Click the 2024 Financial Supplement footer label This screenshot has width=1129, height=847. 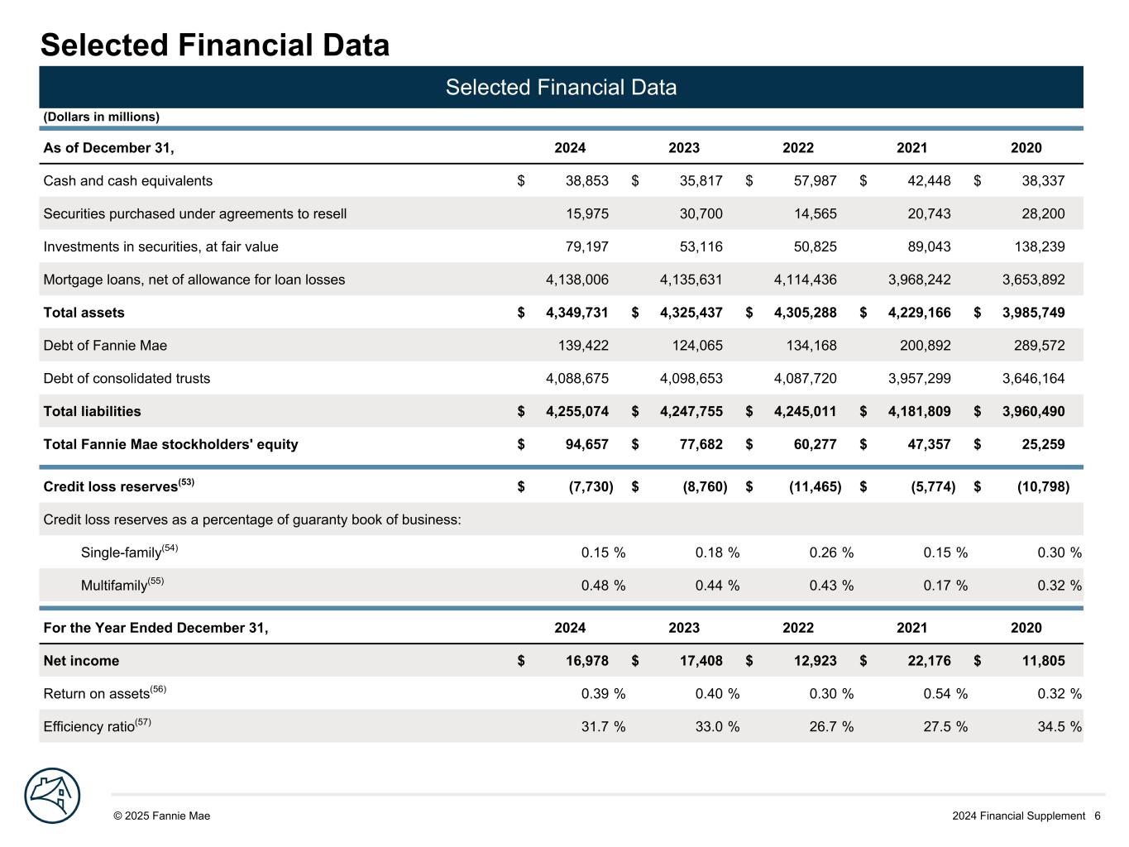coord(1017,816)
